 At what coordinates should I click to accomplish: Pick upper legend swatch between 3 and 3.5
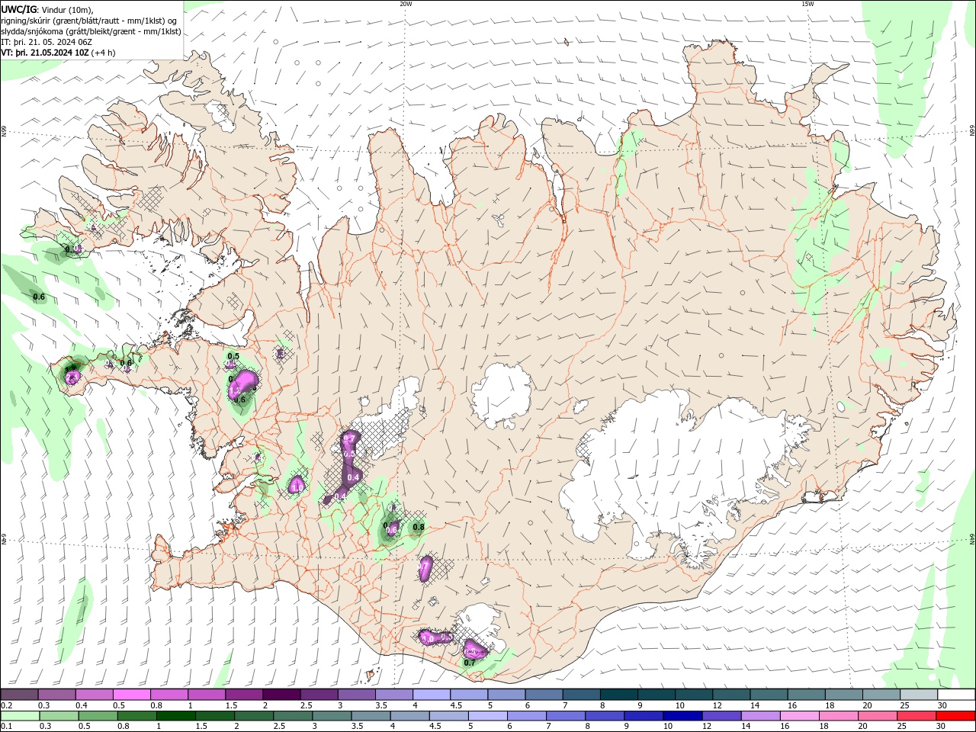click(356, 694)
